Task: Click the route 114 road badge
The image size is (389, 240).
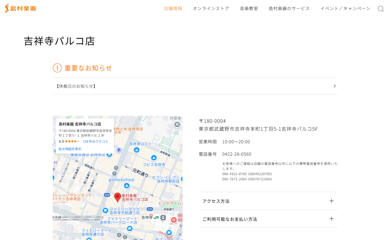Action: pyautogui.click(x=107, y=195)
